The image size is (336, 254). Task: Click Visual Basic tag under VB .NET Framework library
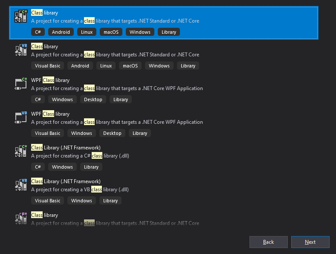pyautogui.click(x=48, y=200)
